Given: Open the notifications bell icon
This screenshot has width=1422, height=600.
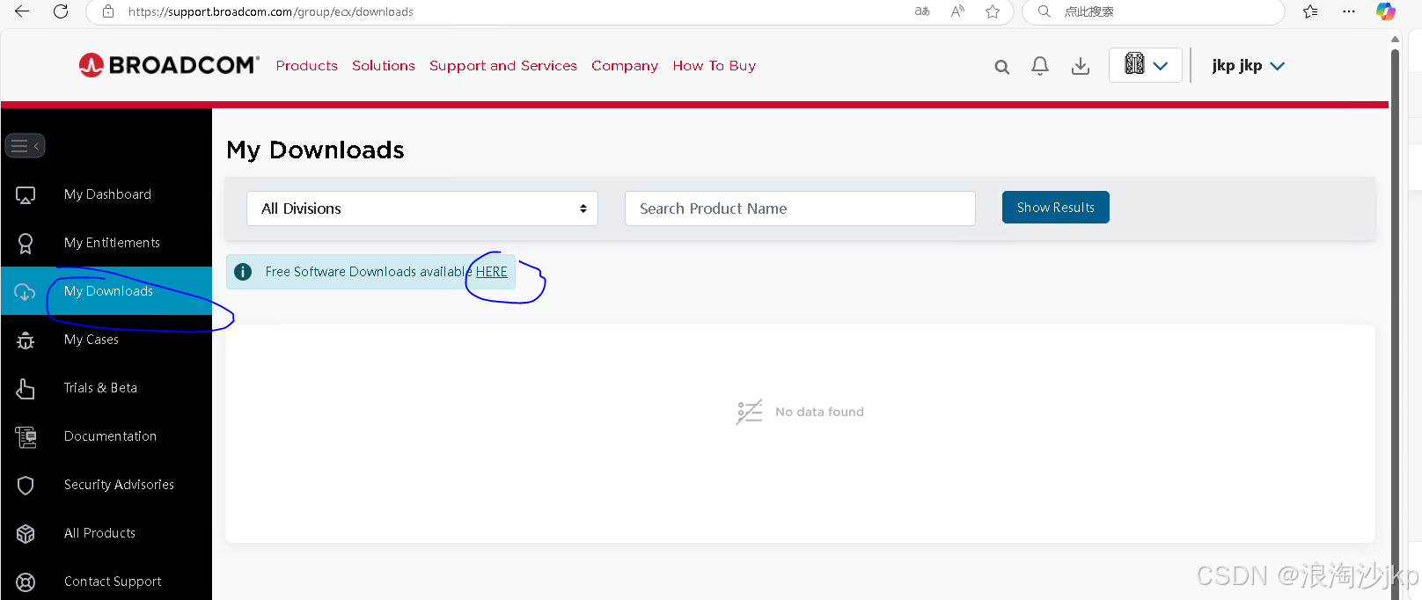Looking at the screenshot, I should pyautogui.click(x=1040, y=66).
